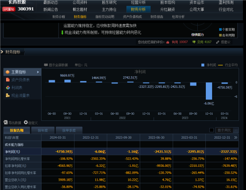Expand more date columns with double chevron
Image resolution: width=246 pixels, height=190 pixels.
coord(235,137)
